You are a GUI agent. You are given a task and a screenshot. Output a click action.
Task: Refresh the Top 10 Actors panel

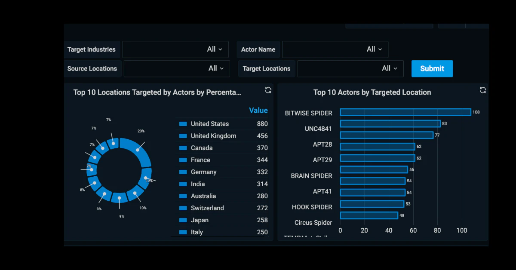tap(483, 90)
